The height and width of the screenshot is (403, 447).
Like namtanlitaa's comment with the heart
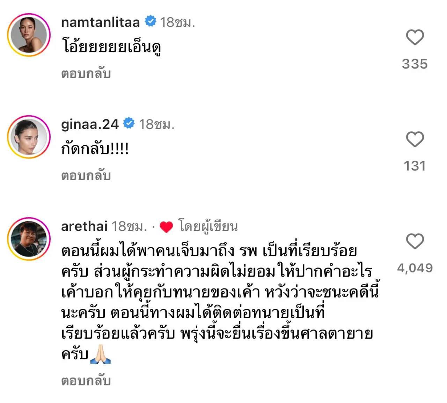[415, 37]
